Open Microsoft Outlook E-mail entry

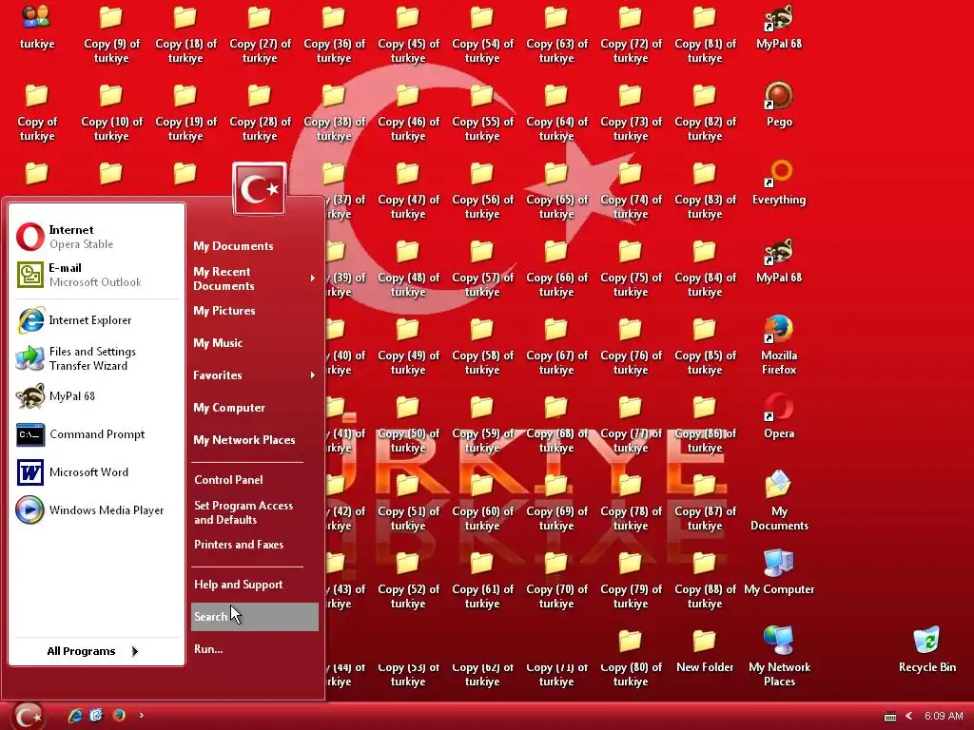point(96,275)
